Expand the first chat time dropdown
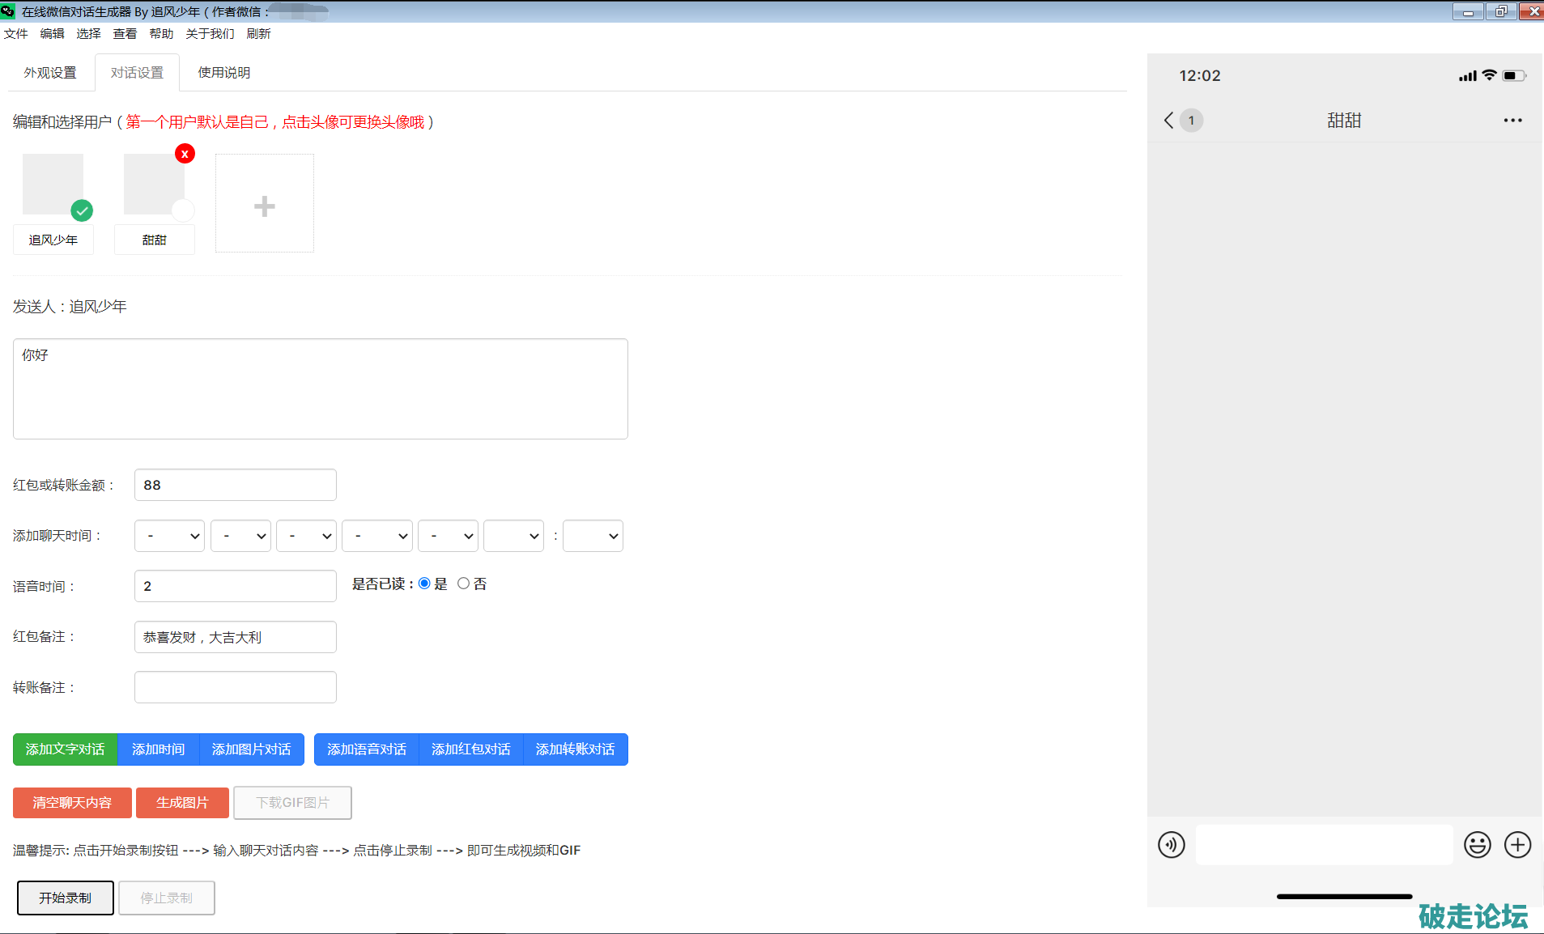Image resolution: width=1544 pixels, height=934 pixels. click(169, 536)
